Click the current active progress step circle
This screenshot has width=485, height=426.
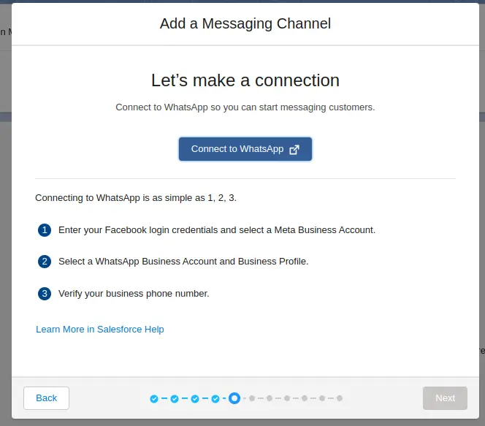pyautogui.click(x=234, y=398)
